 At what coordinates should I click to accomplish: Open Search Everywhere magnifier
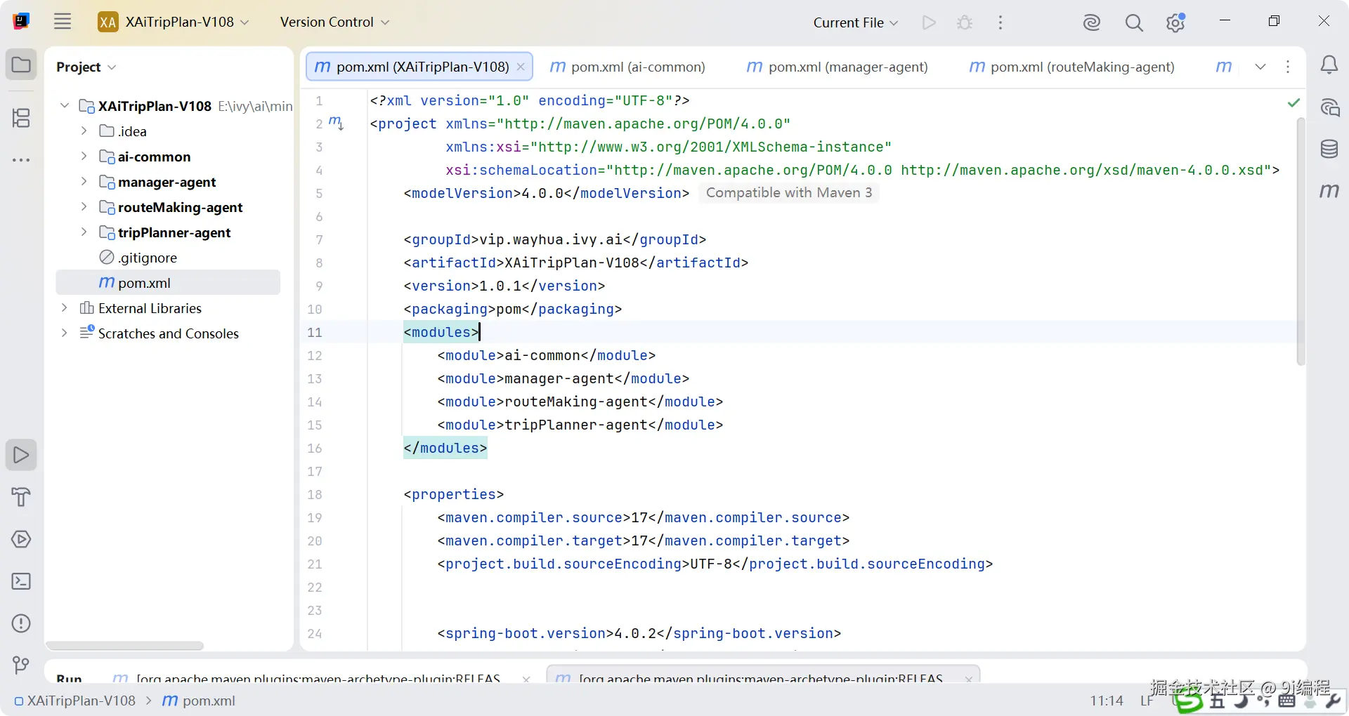point(1133,22)
